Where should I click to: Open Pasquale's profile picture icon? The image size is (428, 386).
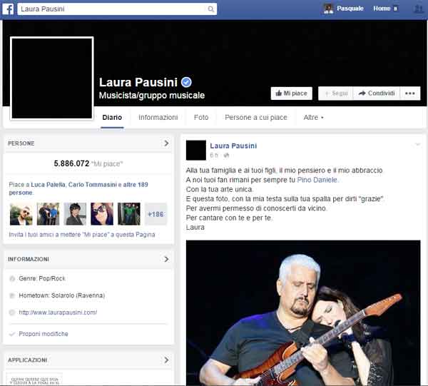pyautogui.click(x=328, y=9)
